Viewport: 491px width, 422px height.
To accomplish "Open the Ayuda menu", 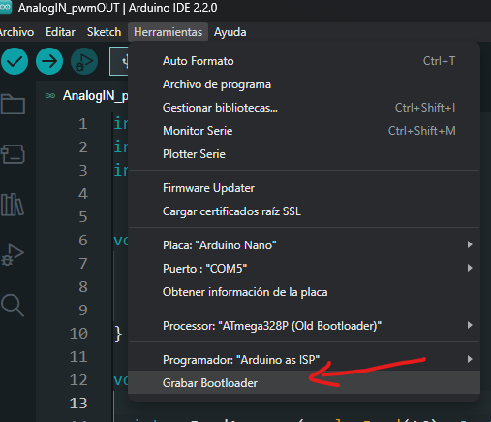I will pyautogui.click(x=230, y=32).
